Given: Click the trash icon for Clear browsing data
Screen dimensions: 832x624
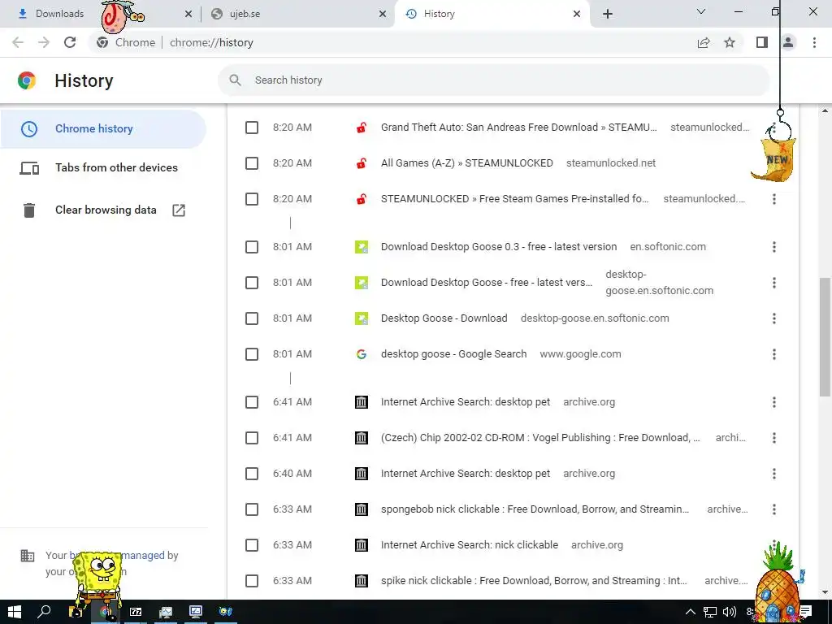Looking at the screenshot, I should (29, 210).
